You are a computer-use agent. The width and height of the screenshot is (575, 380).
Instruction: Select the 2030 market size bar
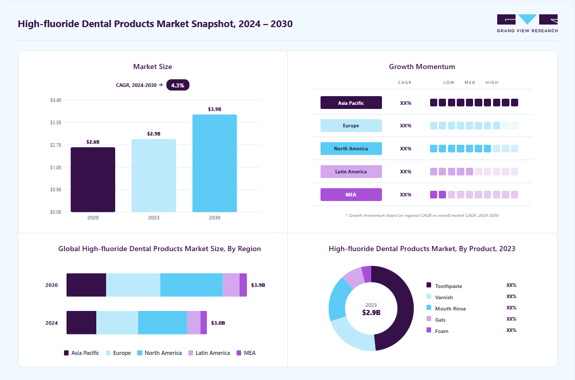[215, 163]
